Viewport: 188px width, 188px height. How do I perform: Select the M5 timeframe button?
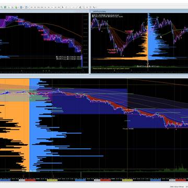[x=35, y=7]
